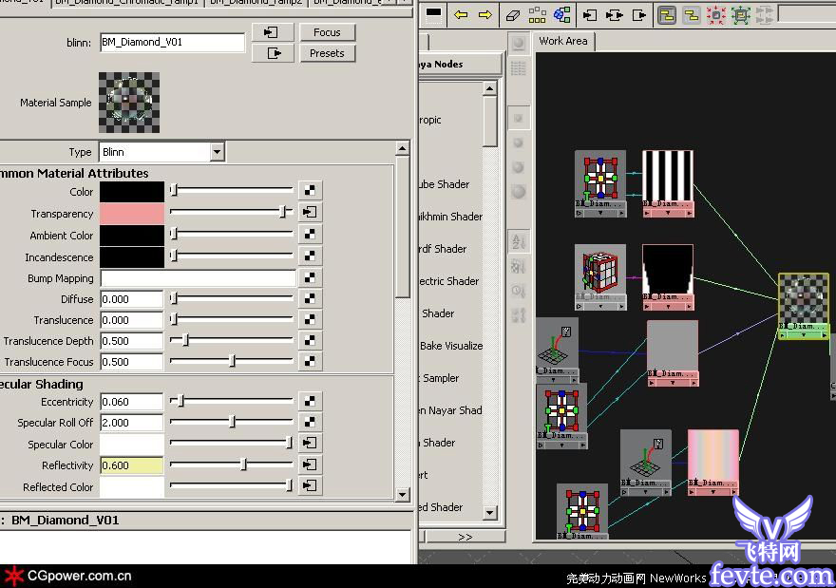
Task: Click the red arrows frame-in icon in toolbar
Action: point(716,15)
